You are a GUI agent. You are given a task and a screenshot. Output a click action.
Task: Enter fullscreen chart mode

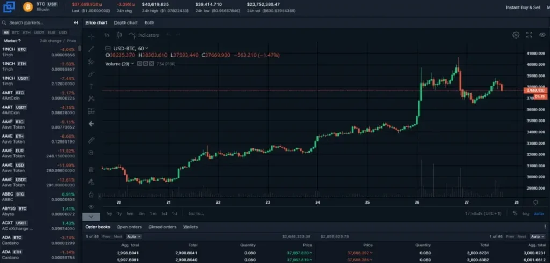529,35
